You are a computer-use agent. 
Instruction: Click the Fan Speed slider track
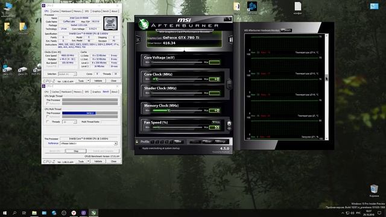tap(177, 127)
